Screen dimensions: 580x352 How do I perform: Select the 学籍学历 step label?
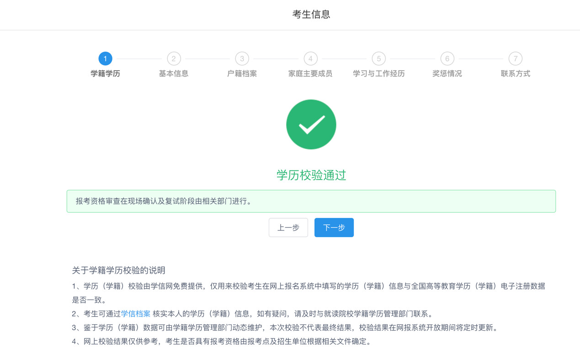pos(105,74)
